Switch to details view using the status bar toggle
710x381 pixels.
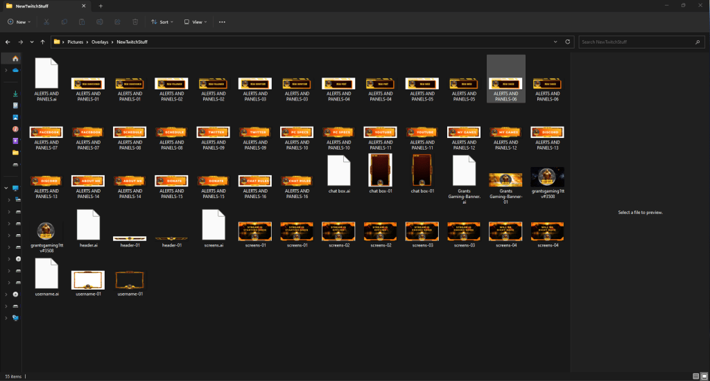pyautogui.click(x=695, y=375)
